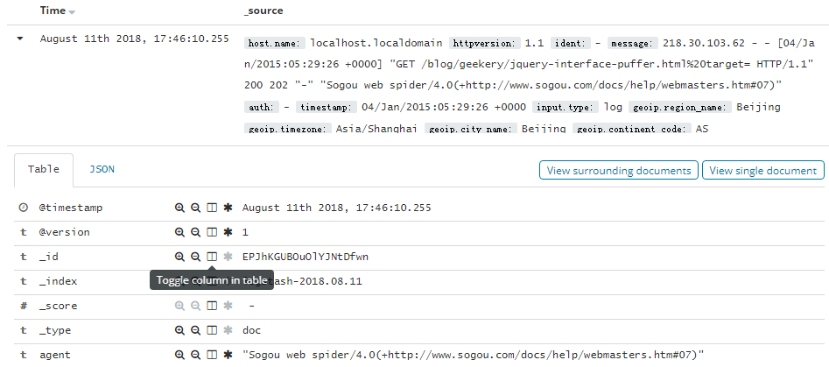Select the Table tab
Image resolution: width=829 pixels, height=367 pixels.
pyautogui.click(x=44, y=170)
